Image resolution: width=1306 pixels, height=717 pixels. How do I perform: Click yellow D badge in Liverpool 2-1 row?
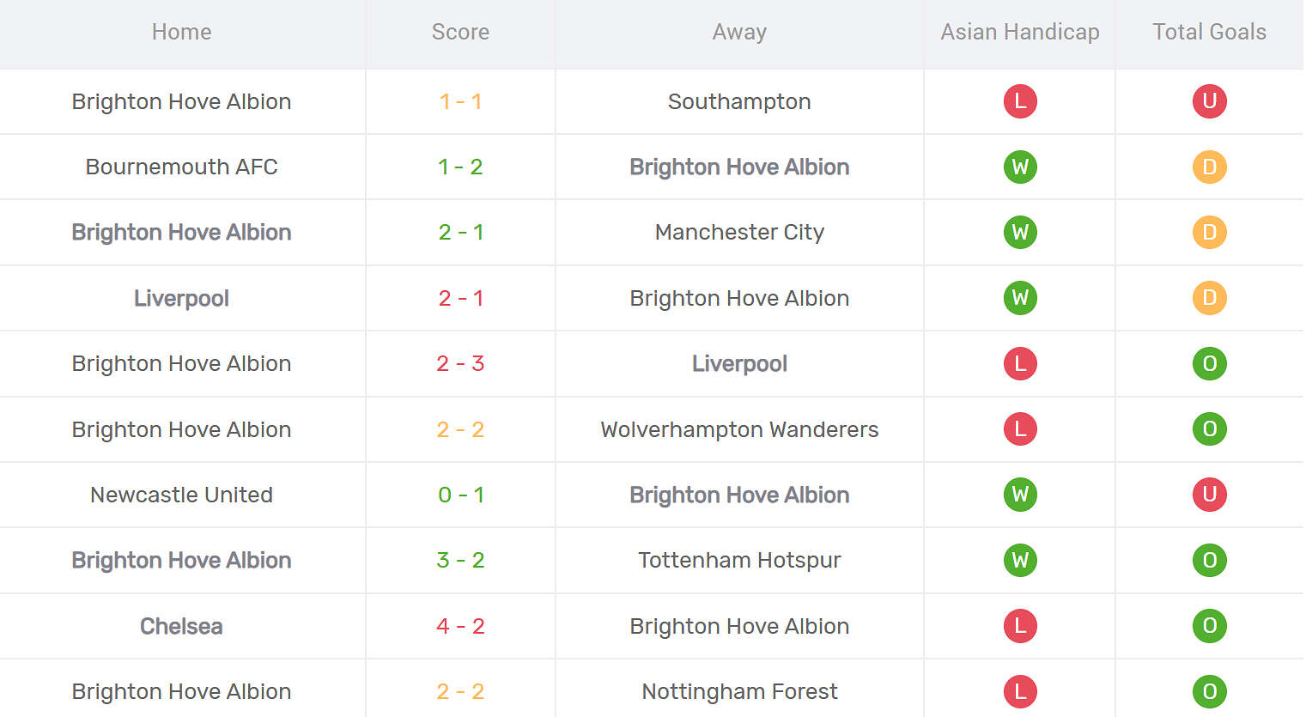[1209, 298]
